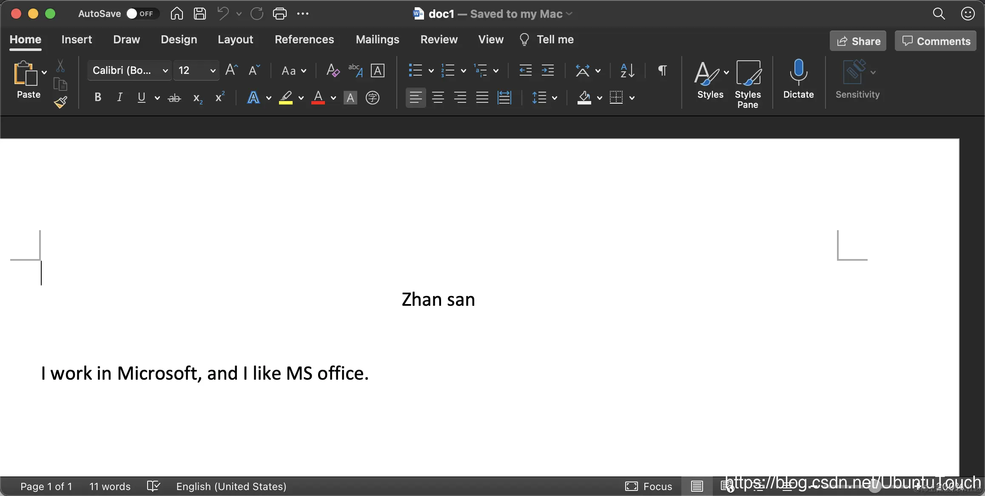Click the Format Painter brush icon
Viewport: 985px width, 496px height.
tap(60, 102)
